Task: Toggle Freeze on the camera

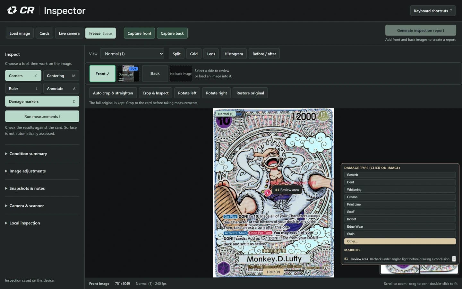Action: (100, 33)
